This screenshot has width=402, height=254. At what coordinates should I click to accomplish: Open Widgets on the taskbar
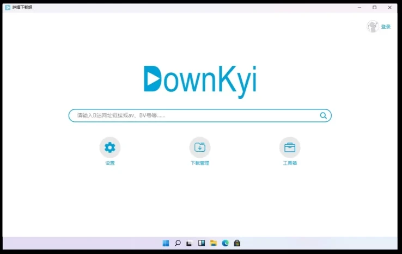coord(202,243)
